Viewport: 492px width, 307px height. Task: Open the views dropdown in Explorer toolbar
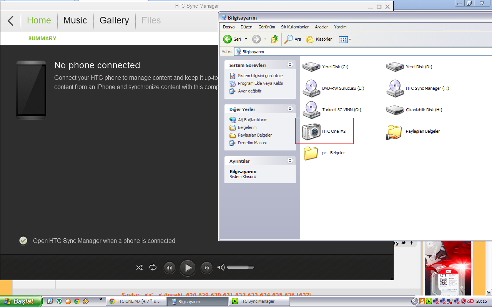pyautogui.click(x=345, y=39)
